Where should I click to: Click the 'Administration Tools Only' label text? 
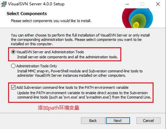(x=37, y=66)
